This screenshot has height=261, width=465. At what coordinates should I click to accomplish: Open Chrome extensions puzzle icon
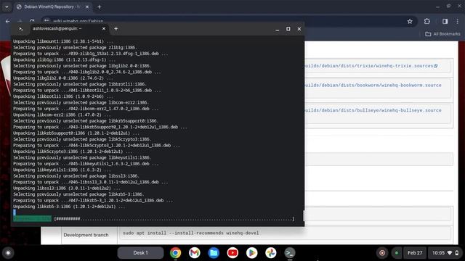pyautogui.click(x=427, y=21)
